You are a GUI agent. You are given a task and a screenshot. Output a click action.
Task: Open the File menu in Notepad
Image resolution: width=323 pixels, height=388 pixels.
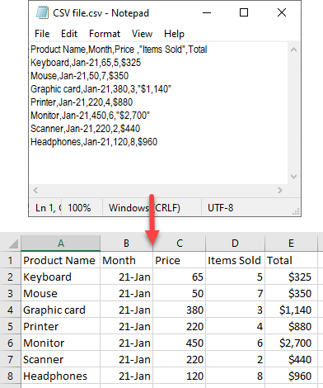[42, 34]
